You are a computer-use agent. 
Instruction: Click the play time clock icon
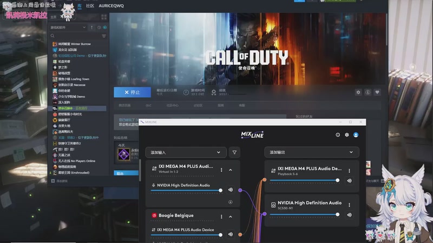(186, 92)
